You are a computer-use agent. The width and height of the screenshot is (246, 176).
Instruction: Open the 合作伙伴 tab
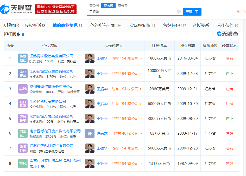tap(228, 25)
